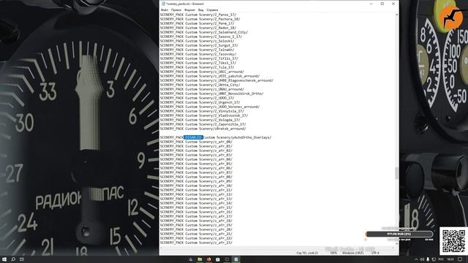Click the line ending z_UEEE_yakutsk_arround/
Viewport: 468px width, 263px height.
click(210, 76)
